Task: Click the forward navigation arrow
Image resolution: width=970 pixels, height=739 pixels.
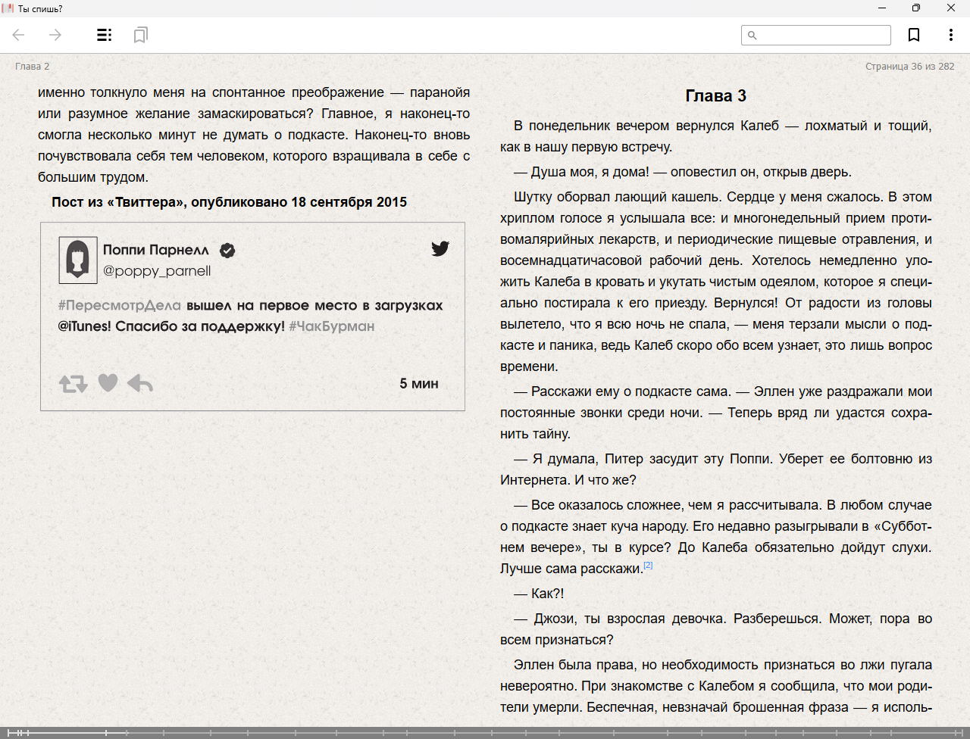Action: (55, 35)
